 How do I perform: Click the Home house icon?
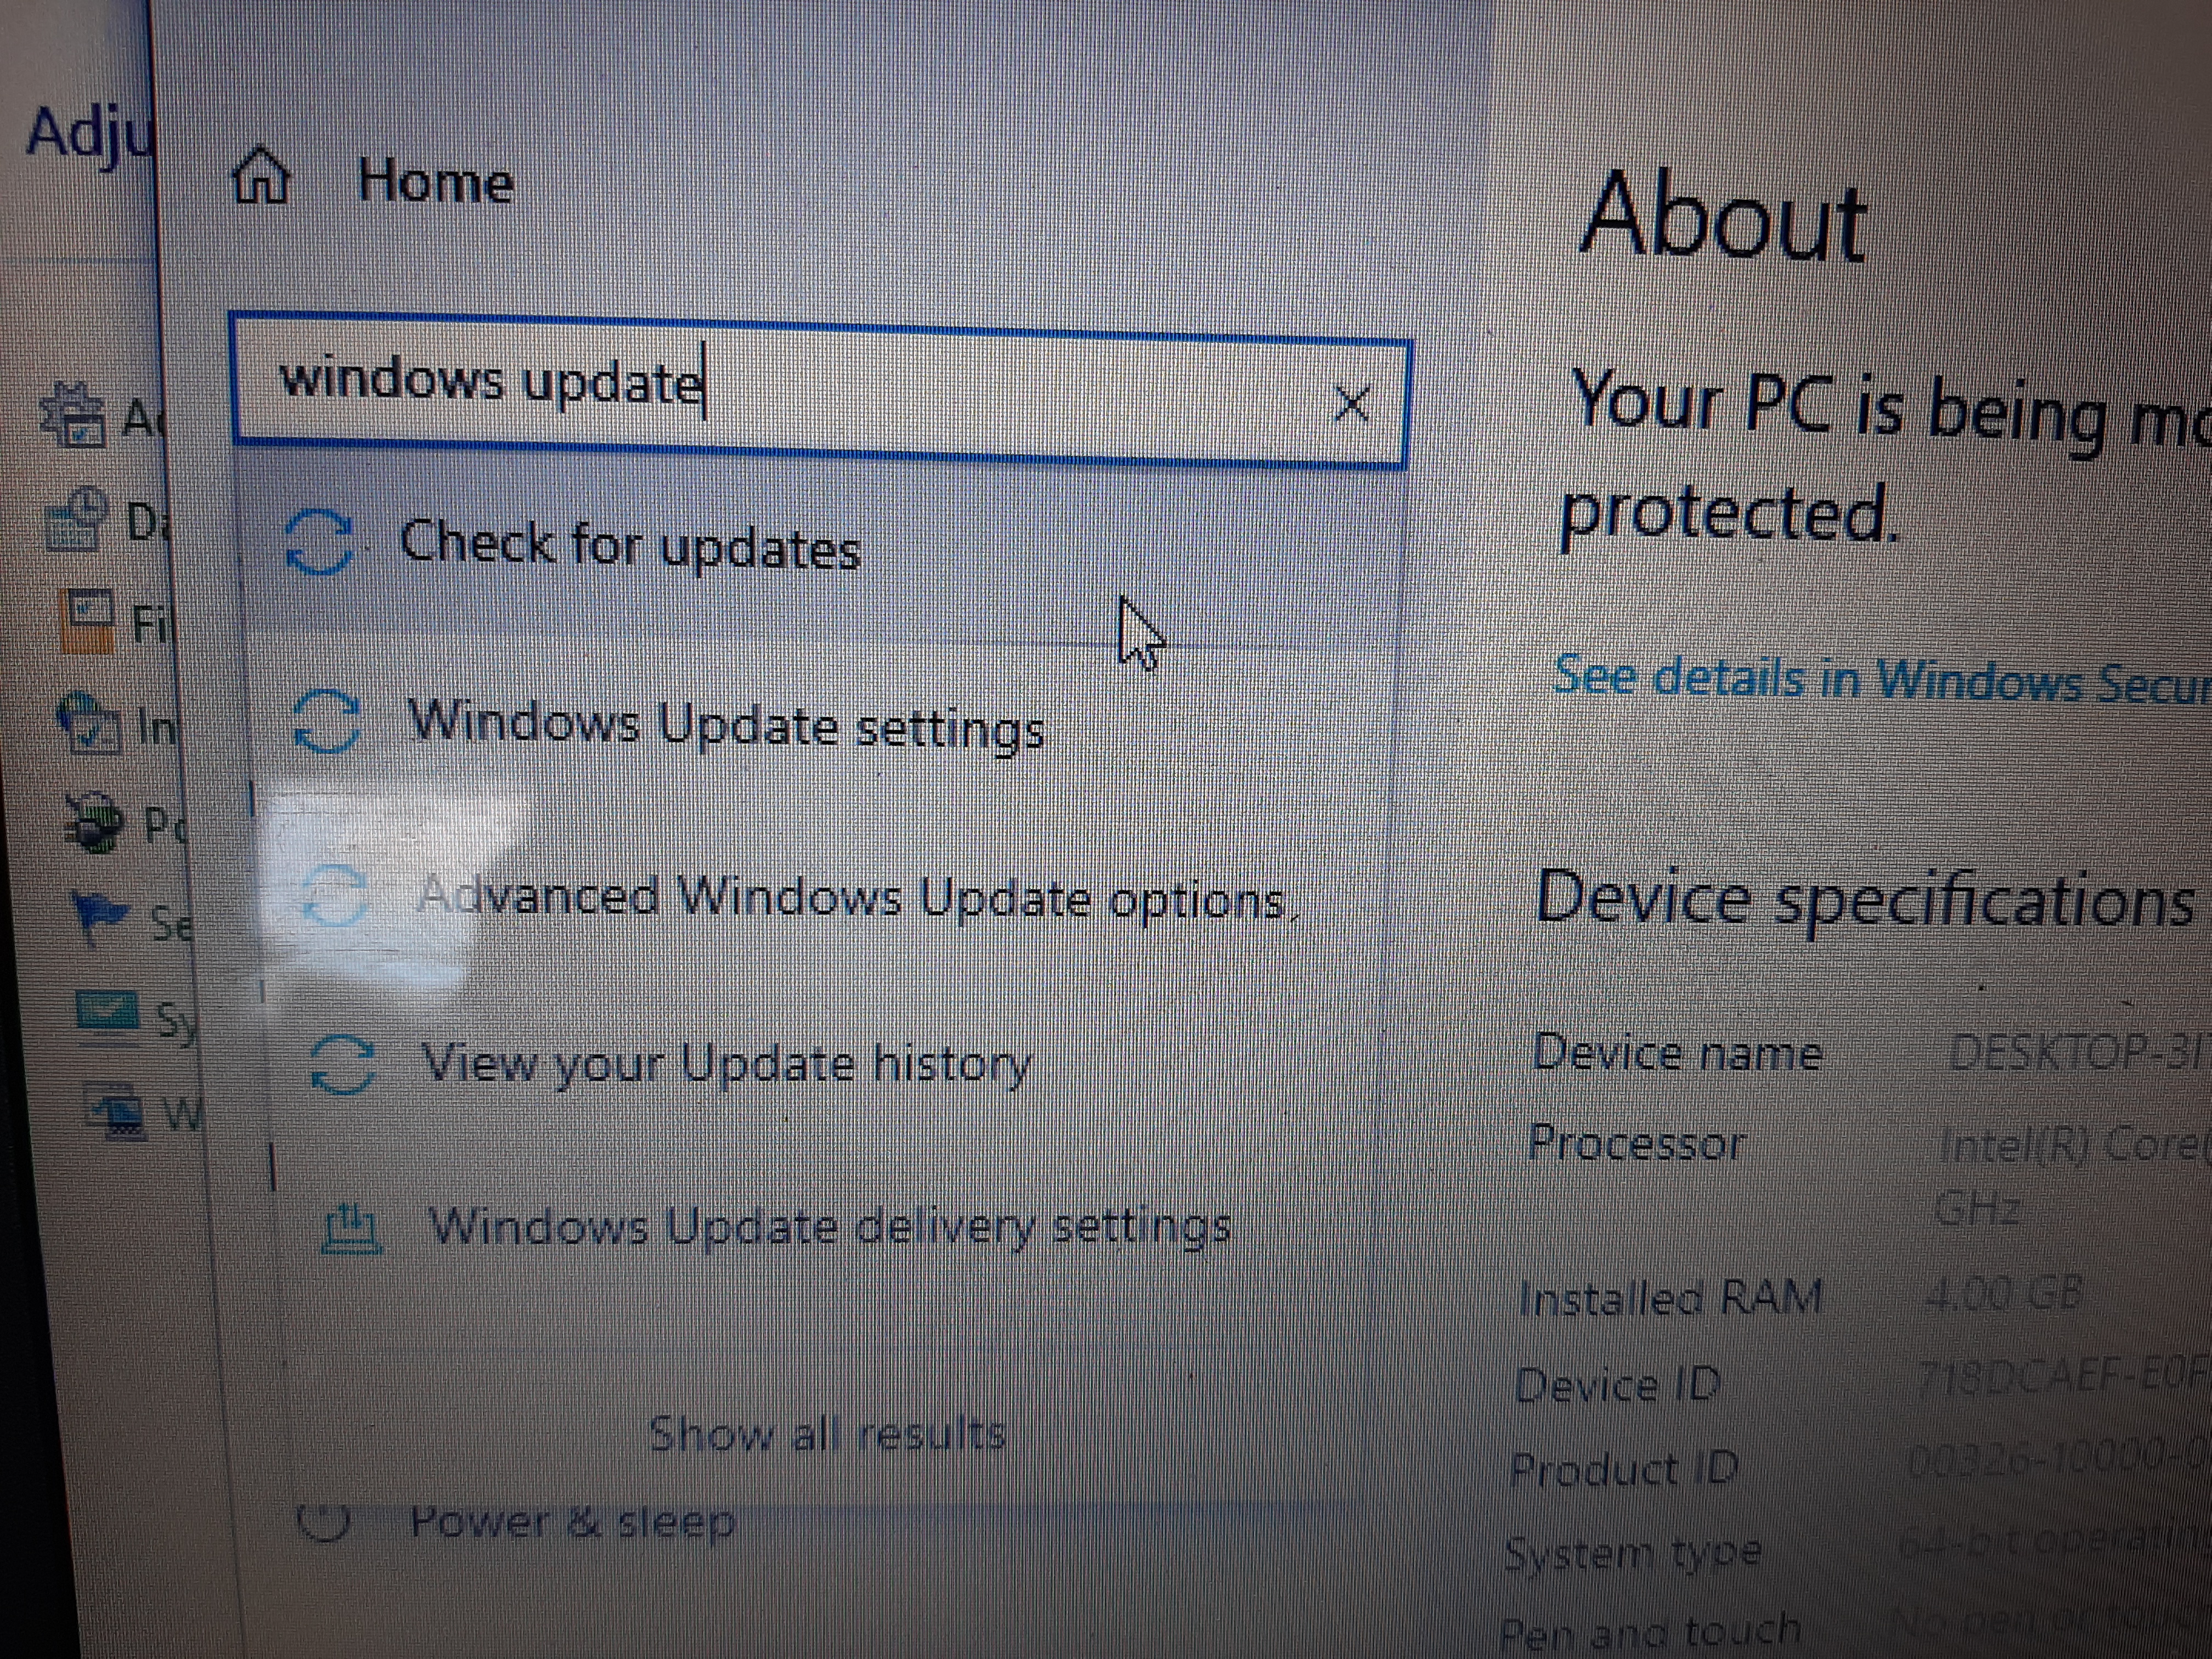tap(261, 176)
